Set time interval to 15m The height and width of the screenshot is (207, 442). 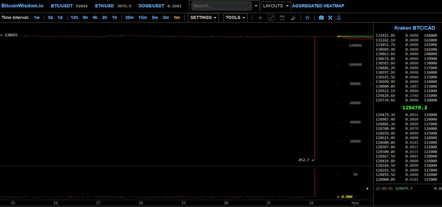(x=143, y=18)
